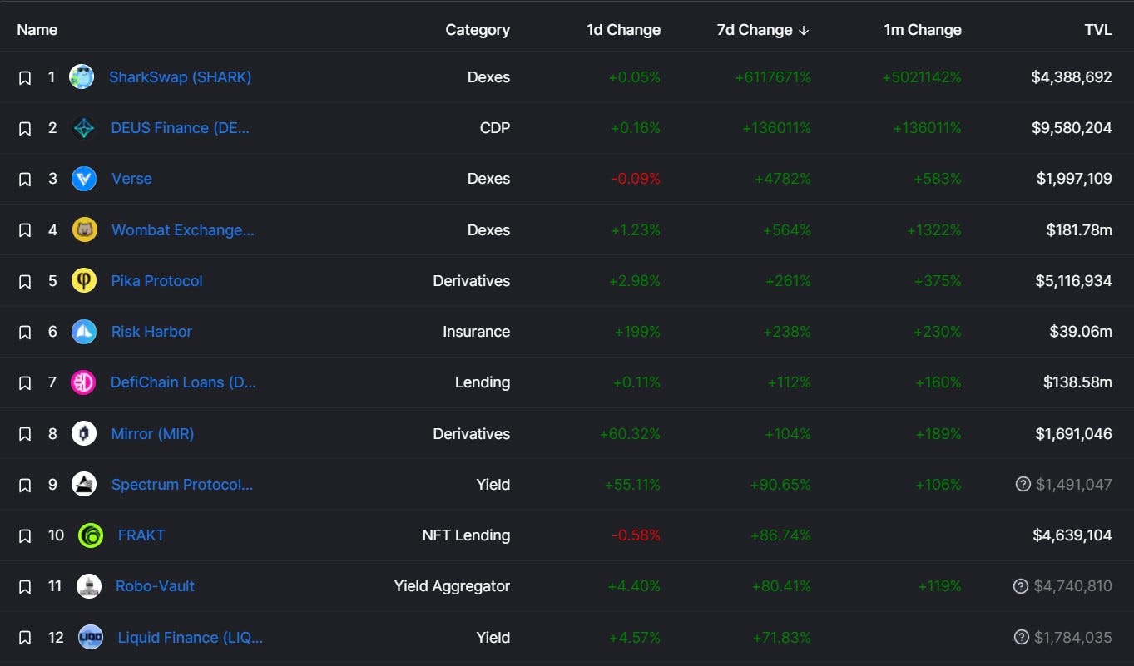Click the question mark beside Spectrum Protocol TVL

pos(1023,484)
